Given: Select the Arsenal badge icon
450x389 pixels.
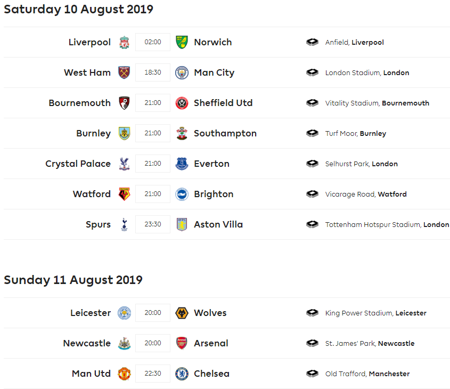Looking at the screenshot, I should click(182, 343).
